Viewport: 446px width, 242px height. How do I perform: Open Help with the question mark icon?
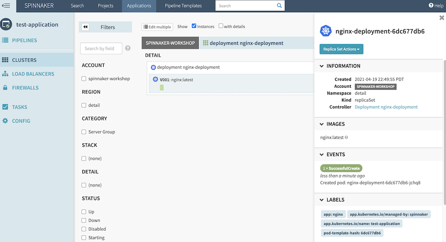[431, 5]
